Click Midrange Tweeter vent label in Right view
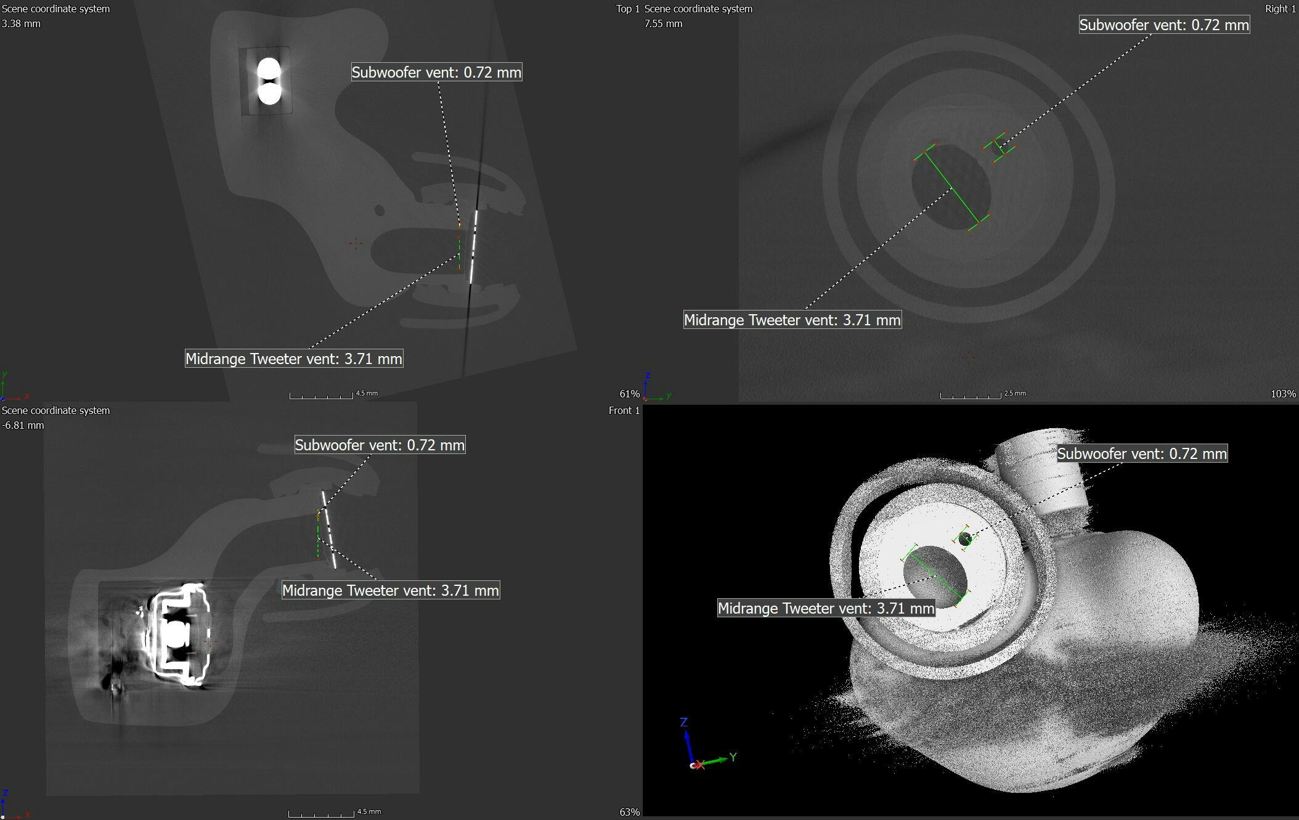Viewport: 1299px width, 820px height. click(x=792, y=320)
